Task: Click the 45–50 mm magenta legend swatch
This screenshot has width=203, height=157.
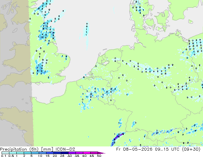Action: [x=94, y=153]
